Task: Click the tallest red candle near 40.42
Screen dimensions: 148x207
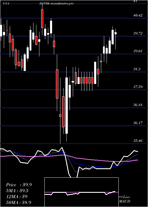Action: [x=42, y=19]
